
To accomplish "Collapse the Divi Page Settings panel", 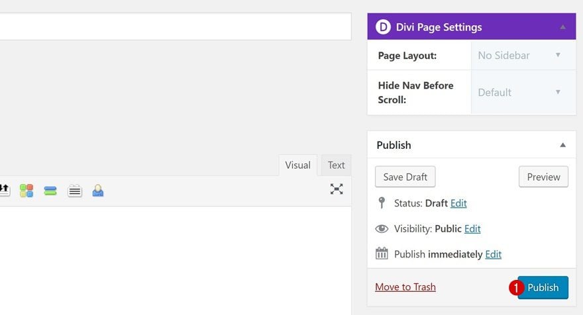I will pos(562,27).
